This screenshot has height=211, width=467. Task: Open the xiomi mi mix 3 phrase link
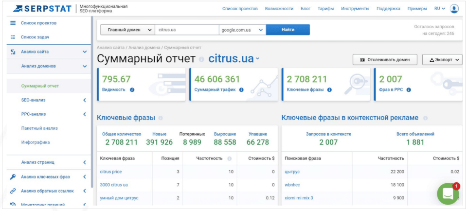pos(299,198)
